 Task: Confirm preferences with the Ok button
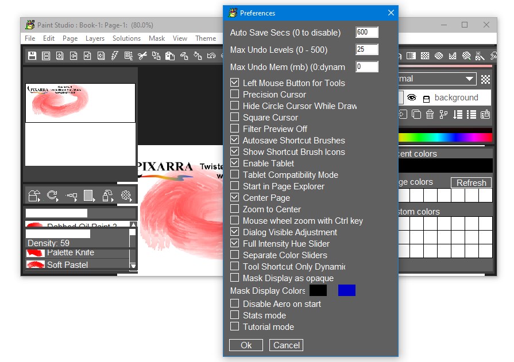[x=246, y=345]
